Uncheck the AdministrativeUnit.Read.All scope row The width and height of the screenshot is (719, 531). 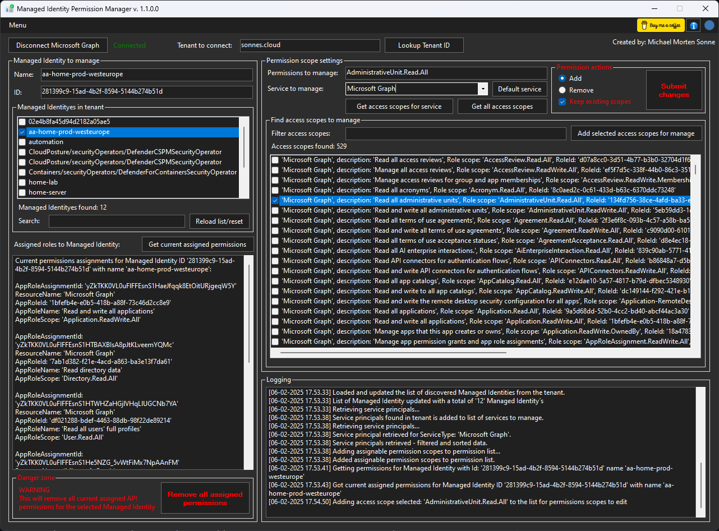point(275,200)
